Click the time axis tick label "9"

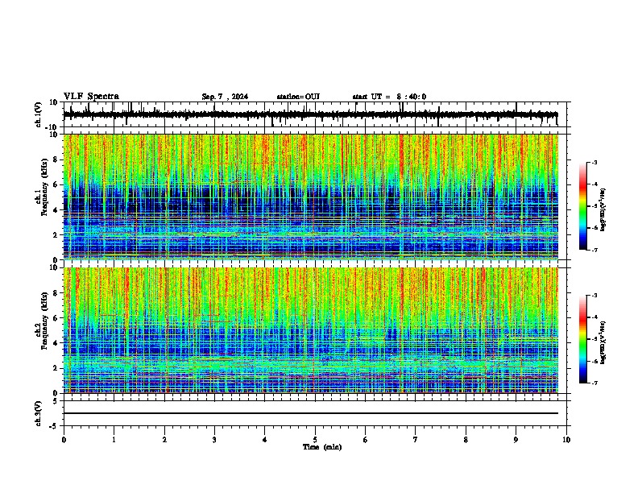516,440
